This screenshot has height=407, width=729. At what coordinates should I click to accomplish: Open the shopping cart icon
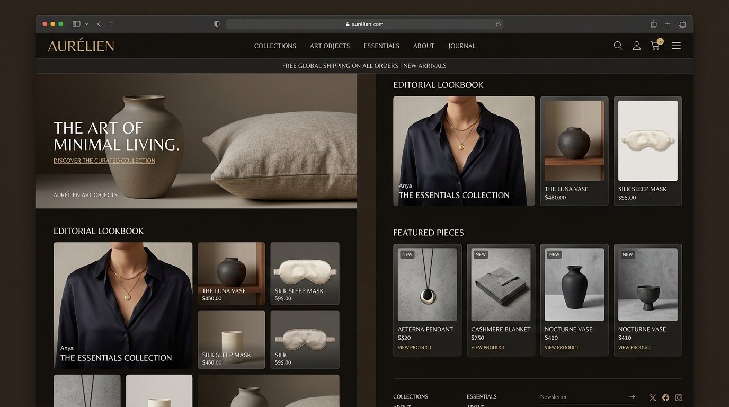point(656,45)
